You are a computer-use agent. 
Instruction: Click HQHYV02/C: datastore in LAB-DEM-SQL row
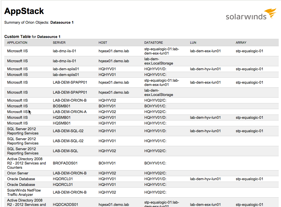tap(155, 151)
